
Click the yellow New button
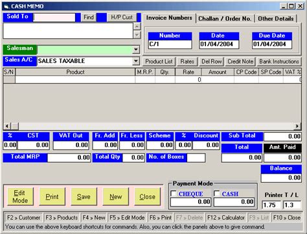pyautogui.click(x=115, y=196)
